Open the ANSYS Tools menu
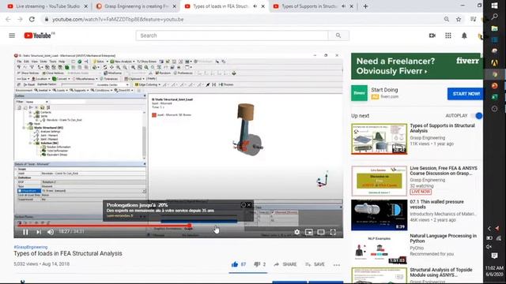Image resolution: width=506 pixels, height=284 pixels. click(x=53, y=62)
